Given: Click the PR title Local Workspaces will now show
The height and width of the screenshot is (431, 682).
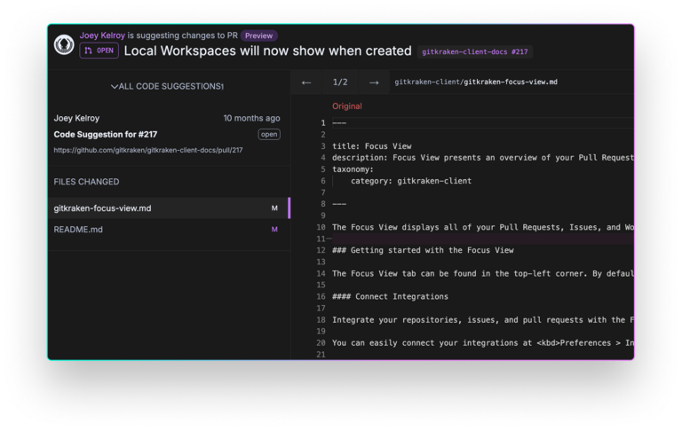Looking at the screenshot, I should coord(267,51).
